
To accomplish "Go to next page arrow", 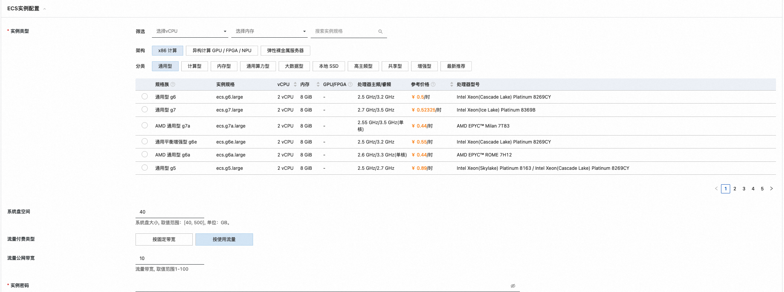I will coord(771,189).
